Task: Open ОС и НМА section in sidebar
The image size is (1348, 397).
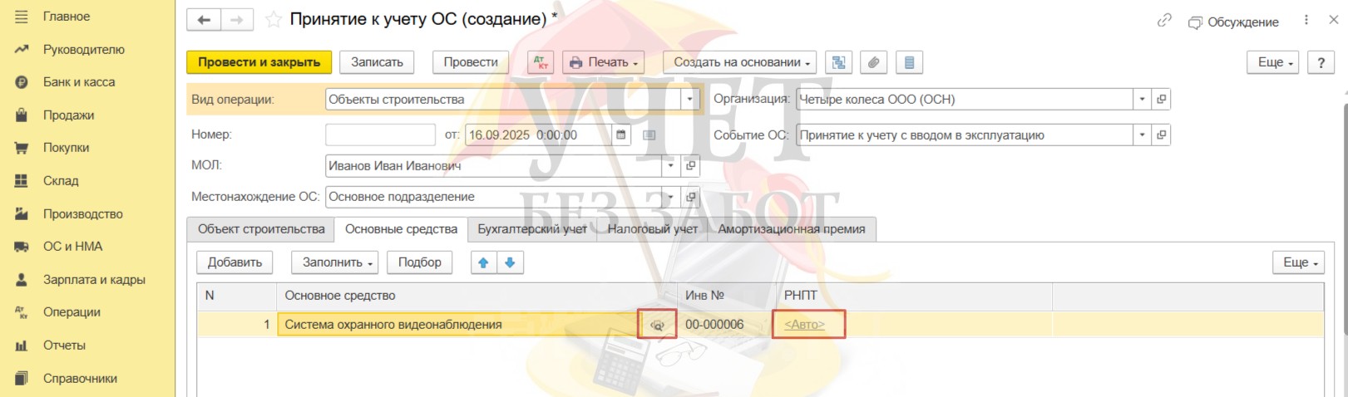Action: (72, 247)
